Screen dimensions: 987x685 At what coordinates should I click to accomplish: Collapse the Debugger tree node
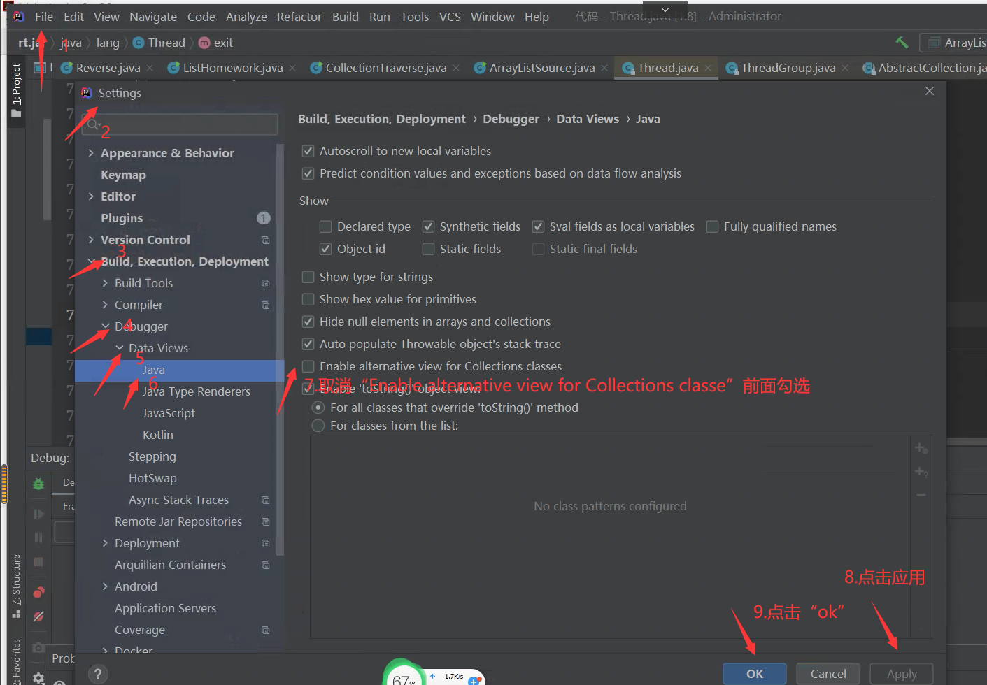105,326
